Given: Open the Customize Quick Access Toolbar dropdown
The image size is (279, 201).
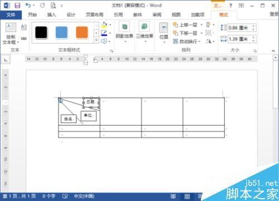Looking at the screenshot, I should point(62,6).
